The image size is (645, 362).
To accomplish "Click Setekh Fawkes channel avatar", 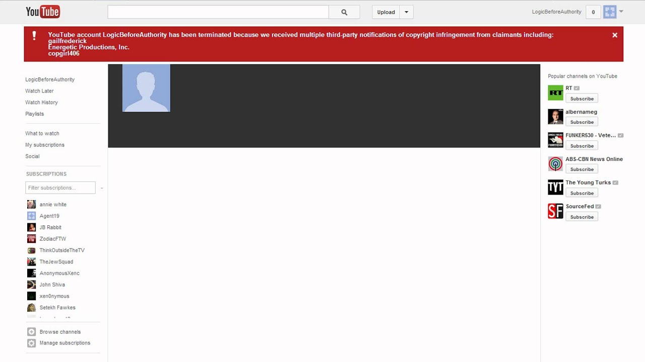I will click(x=31, y=308).
